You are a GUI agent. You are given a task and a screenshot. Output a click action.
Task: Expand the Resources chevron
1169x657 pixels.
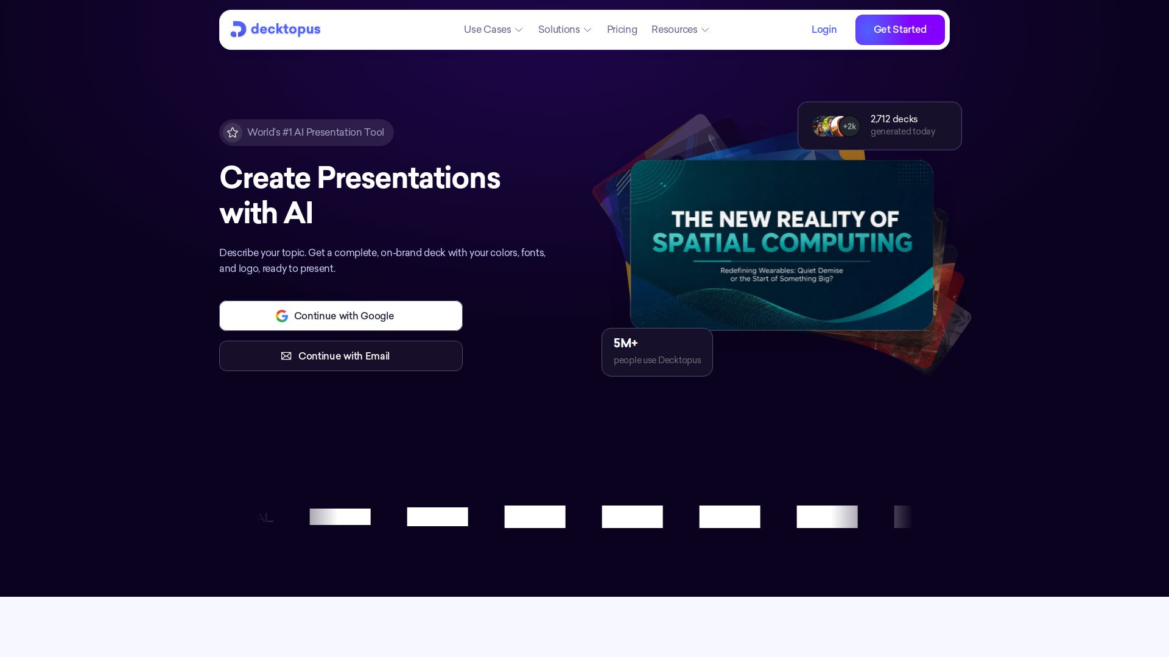tap(705, 30)
